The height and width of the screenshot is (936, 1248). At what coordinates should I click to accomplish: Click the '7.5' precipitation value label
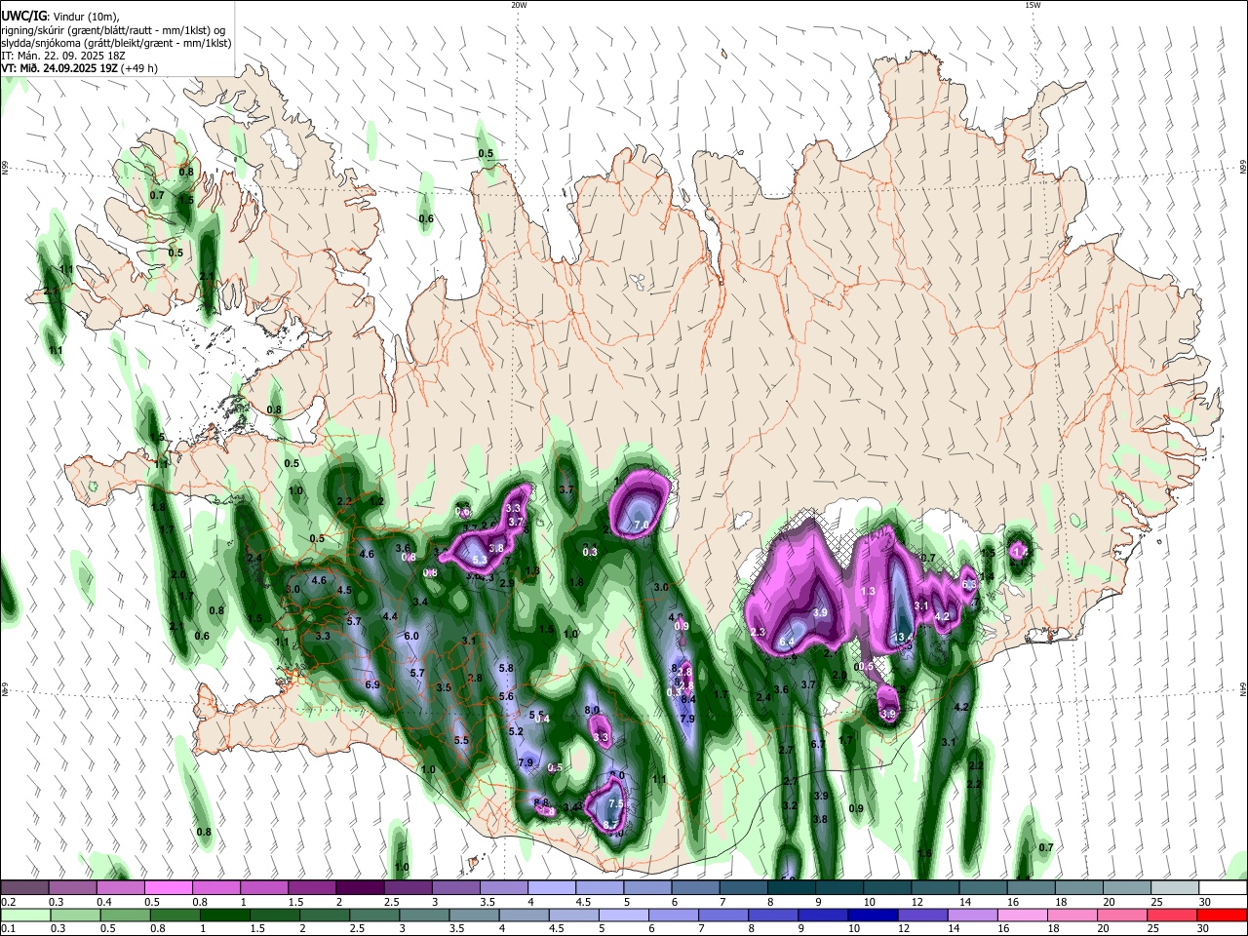click(615, 803)
